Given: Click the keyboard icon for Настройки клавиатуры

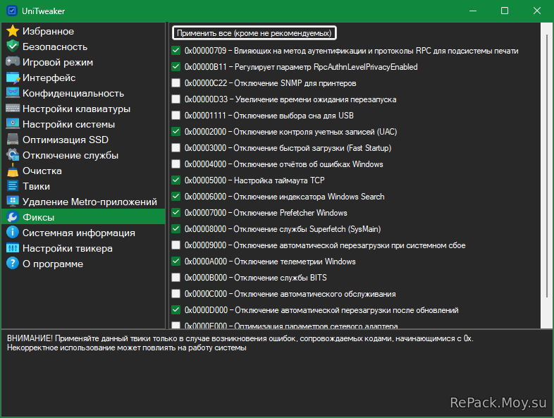Looking at the screenshot, I should point(12,109).
